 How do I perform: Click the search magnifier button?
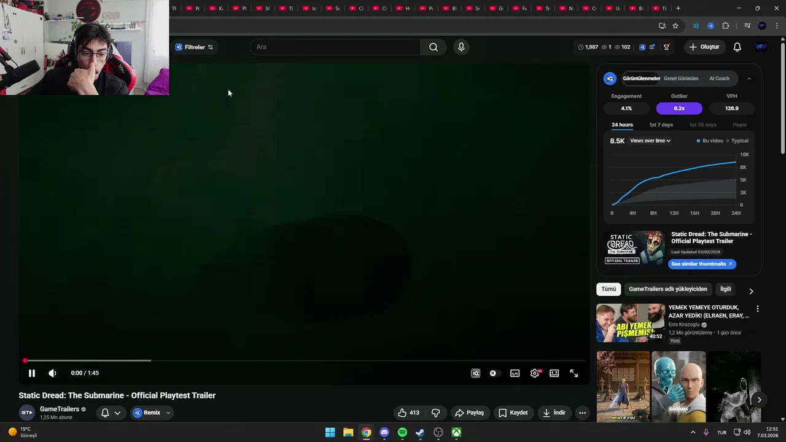[x=434, y=47]
